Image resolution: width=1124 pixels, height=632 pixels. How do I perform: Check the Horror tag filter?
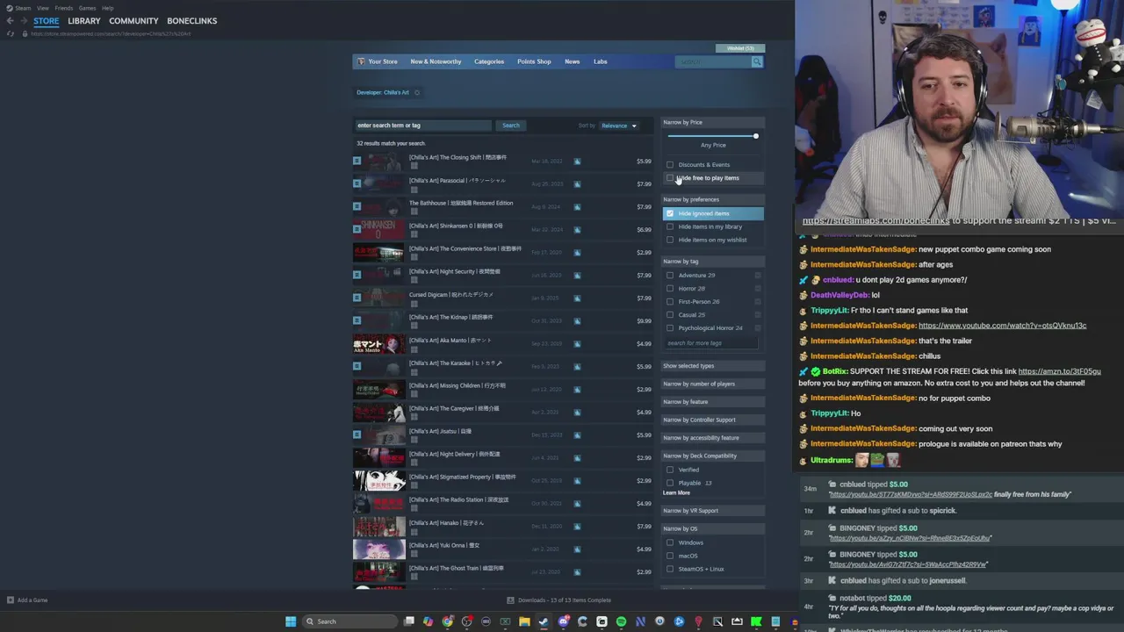670,288
